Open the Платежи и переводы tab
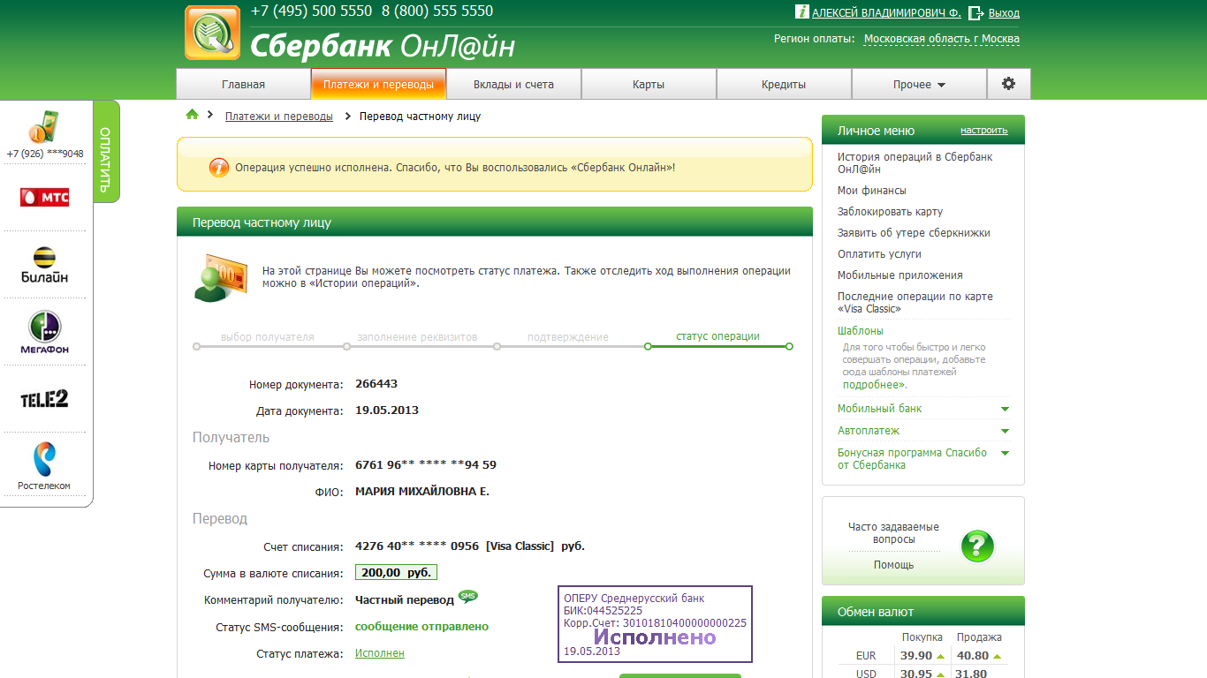 click(378, 85)
